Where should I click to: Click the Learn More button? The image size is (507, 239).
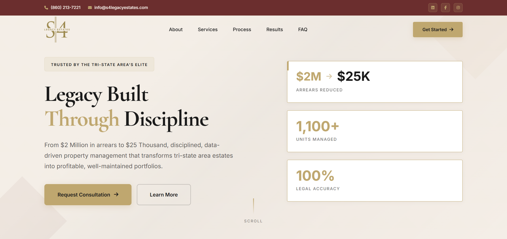[x=164, y=195]
